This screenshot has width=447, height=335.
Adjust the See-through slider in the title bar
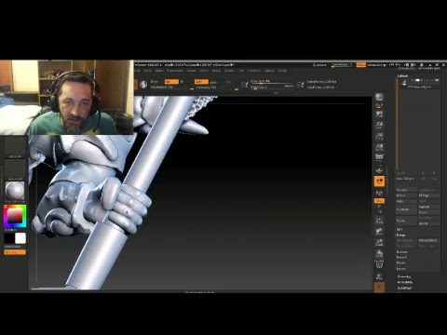[x=342, y=65]
